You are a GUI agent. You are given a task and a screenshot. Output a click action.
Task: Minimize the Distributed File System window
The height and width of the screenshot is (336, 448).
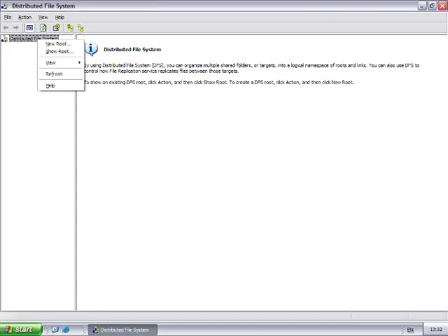(x=421, y=6)
